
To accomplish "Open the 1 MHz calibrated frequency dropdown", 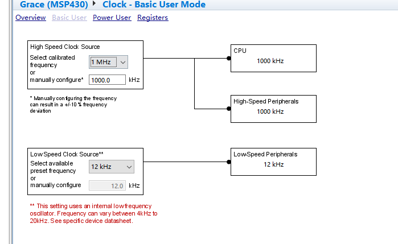I will pyautogui.click(x=108, y=62).
